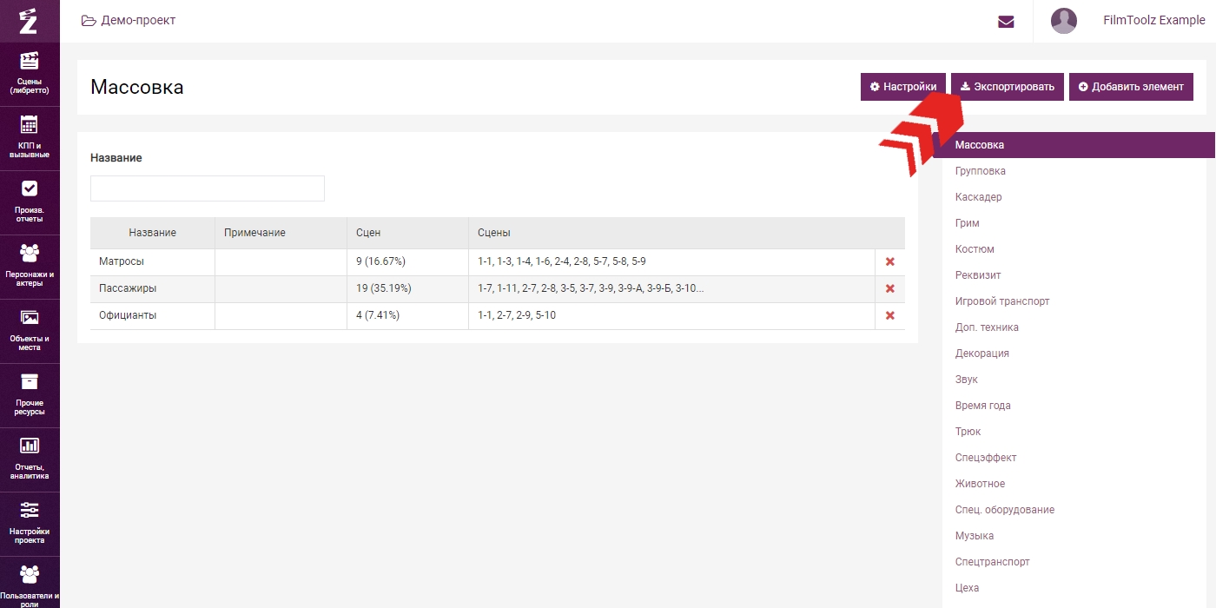
Task: Click Добавить элемент button
Action: [1131, 87]
